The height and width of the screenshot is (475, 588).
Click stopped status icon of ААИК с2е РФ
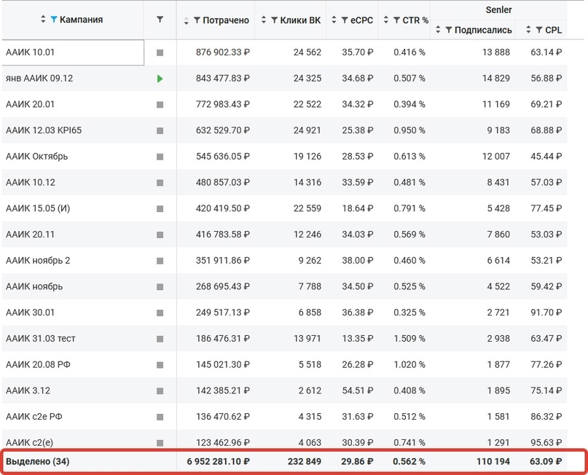(160, 417)
